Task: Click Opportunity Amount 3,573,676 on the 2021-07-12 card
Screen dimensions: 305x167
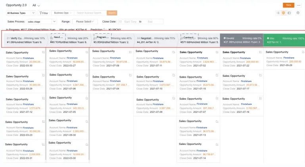Action: click(35, 108)
